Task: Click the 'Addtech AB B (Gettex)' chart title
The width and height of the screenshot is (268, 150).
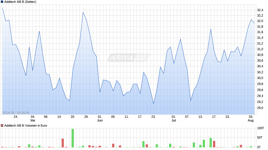Action: click(20, 2)
